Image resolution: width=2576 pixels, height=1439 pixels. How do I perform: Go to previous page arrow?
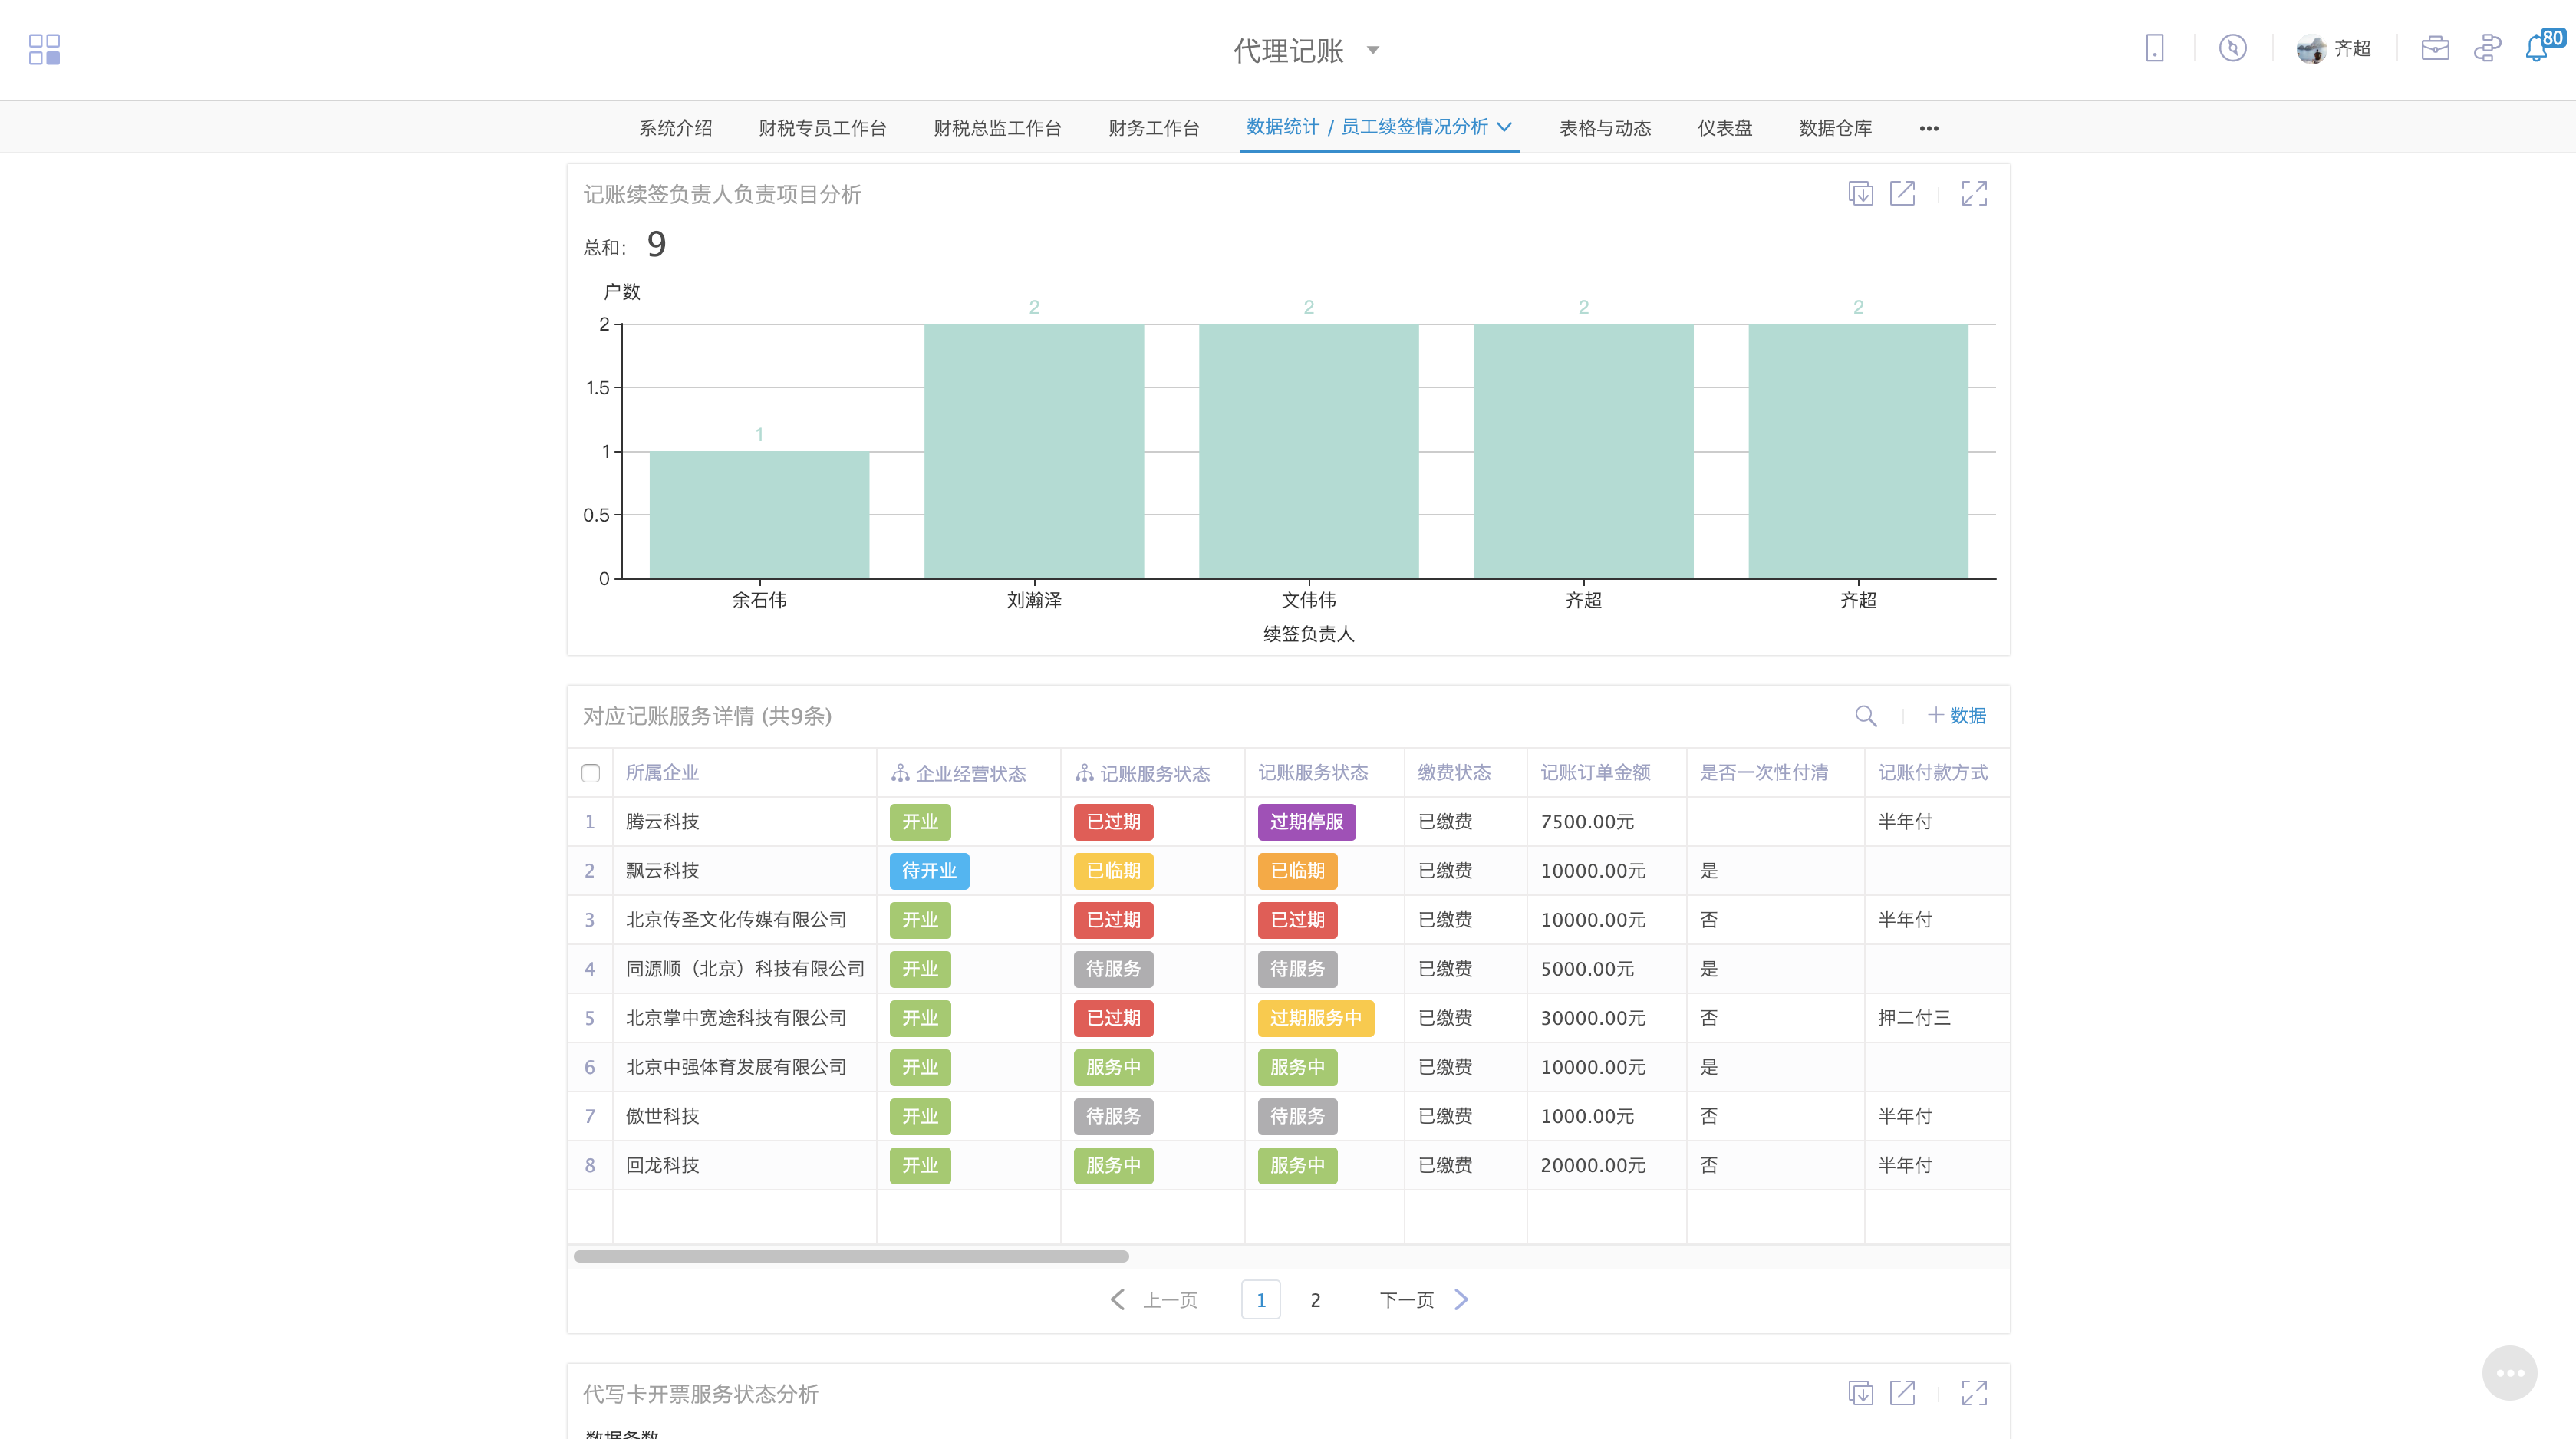1118,1299
